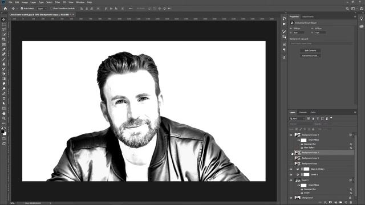Open the Filter menu
The image size is (365, 205).
pos(58,2)
